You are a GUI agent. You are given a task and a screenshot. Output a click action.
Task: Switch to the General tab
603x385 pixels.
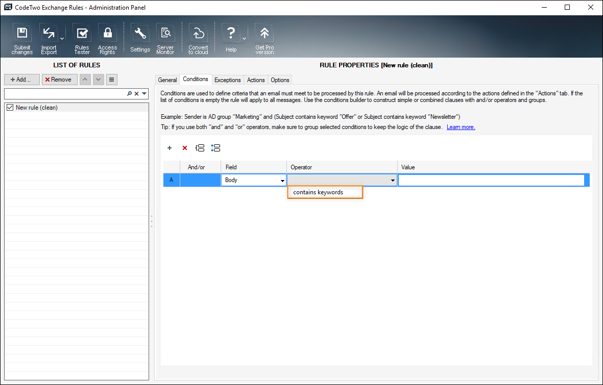click(x=167, y=80)
